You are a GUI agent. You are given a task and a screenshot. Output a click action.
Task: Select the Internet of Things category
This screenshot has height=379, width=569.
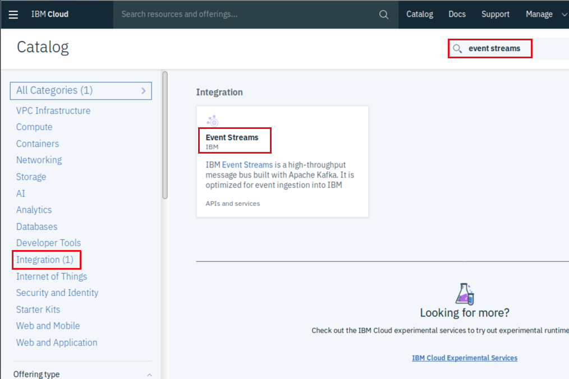[x=52, y=276]
